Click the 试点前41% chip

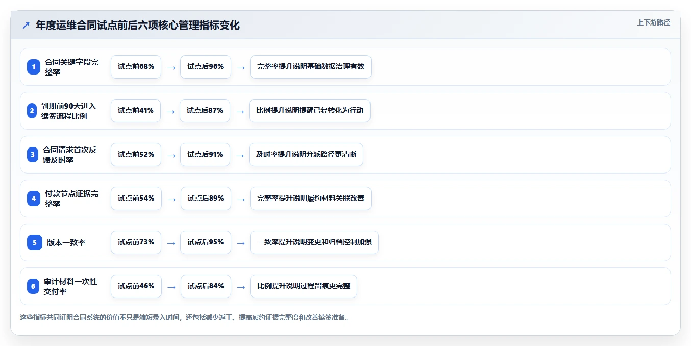(x=135, y=111)
